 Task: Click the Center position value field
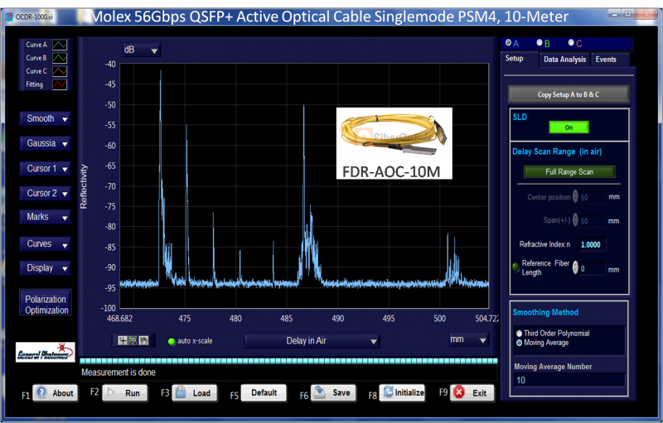point(593,197)
